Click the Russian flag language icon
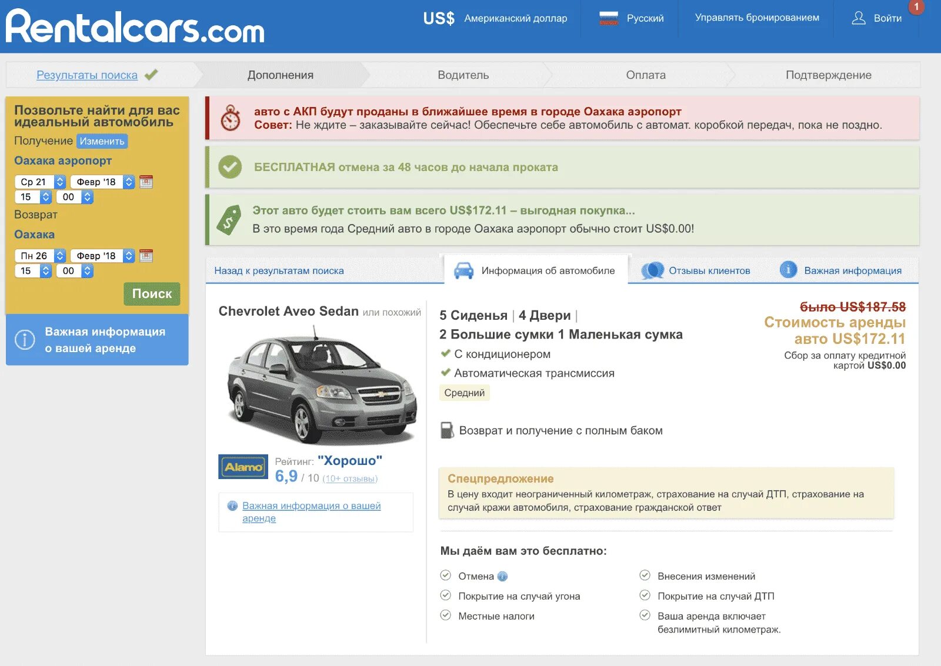The image size is (941, 666). [x=609, y=18]
